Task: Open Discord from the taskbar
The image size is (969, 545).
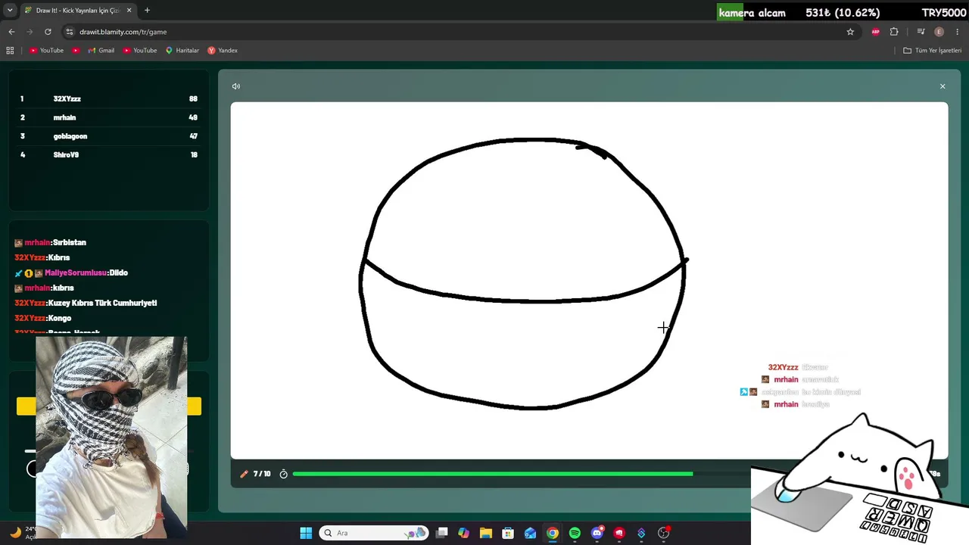Action: pyautogui.click(x=597, y=533)
